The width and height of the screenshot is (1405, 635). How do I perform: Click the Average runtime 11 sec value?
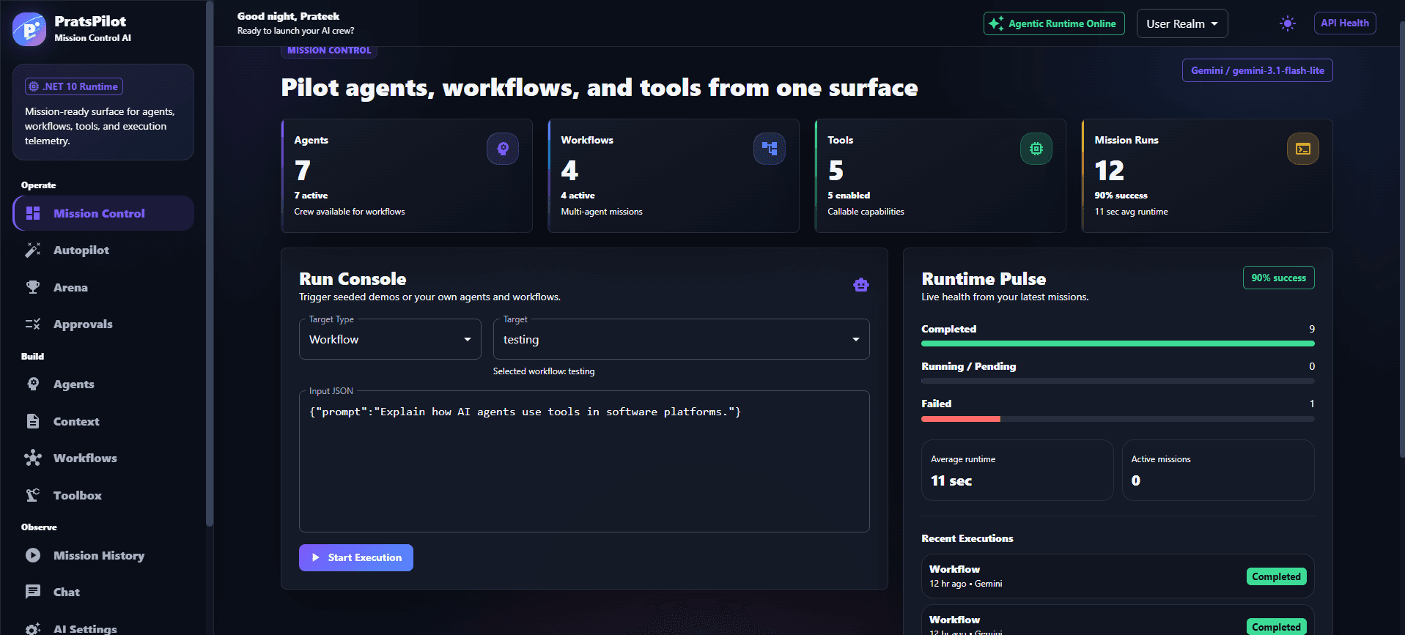tap(951, 480)
